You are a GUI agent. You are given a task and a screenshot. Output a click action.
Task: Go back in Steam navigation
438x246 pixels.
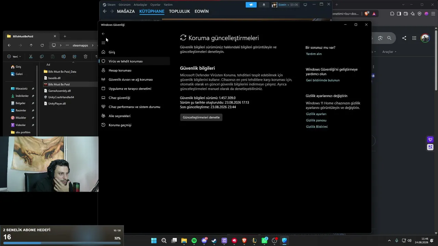[x=105, y=11]
